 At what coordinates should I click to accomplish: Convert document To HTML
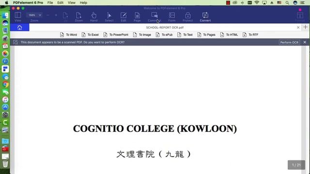coord(229,35)
